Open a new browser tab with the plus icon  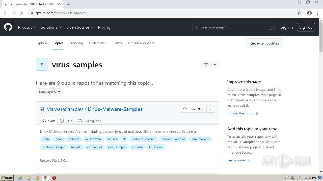[68, 4]
